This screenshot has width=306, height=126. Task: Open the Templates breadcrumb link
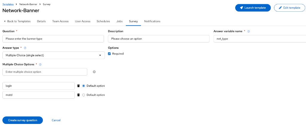click(x=8, y=4)
